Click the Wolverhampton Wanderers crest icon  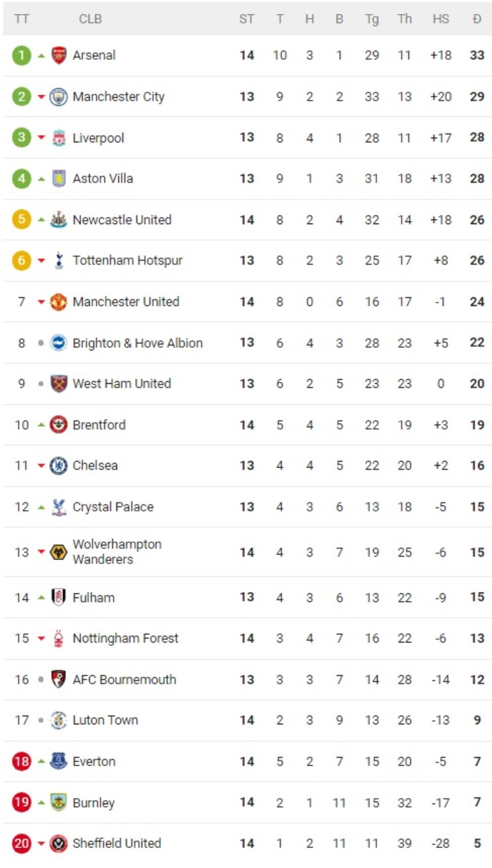click(59, 552)
